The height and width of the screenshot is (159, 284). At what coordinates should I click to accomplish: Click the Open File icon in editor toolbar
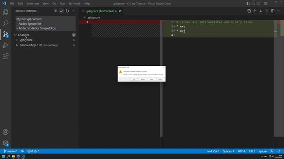(249, 11)
